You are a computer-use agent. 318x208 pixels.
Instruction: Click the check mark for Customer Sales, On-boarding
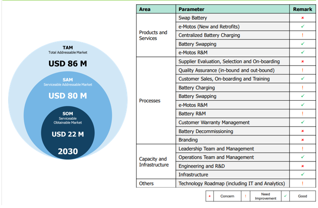tap(303, 78)
